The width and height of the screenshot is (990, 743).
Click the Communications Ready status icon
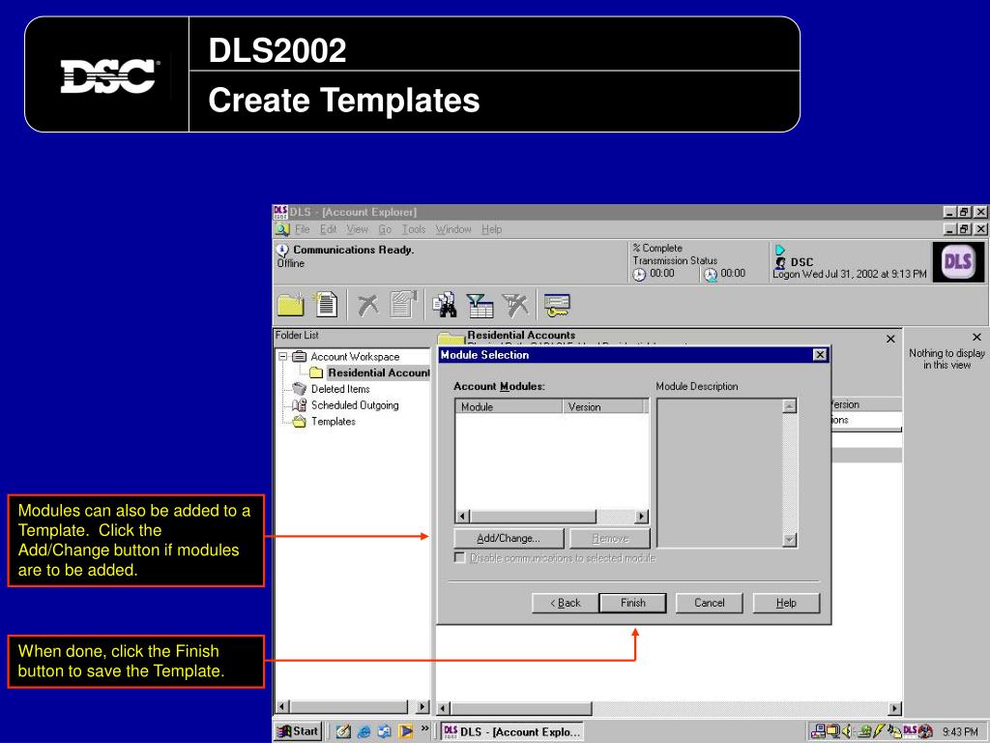tap(282, 251)
